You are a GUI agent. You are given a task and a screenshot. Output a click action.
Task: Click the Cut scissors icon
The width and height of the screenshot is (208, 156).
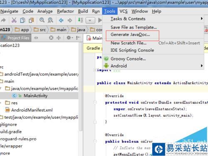tap(14, 20)
